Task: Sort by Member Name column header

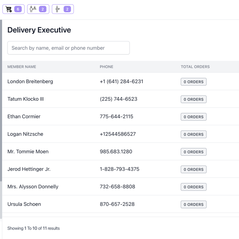Action: click(x=22, y=67)
